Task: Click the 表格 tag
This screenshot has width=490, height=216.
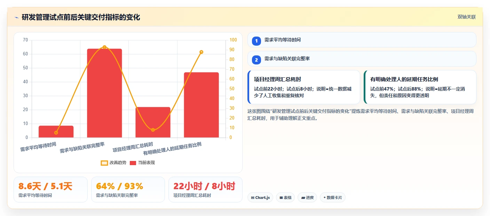Action: coord(285,198)
